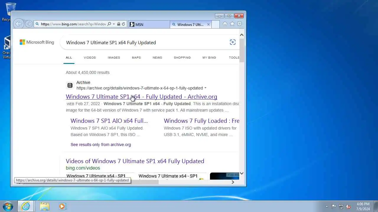The image size is (378, 212).
Task: Click the About 4,450,000 results text
Action: [x=88, y=72]
